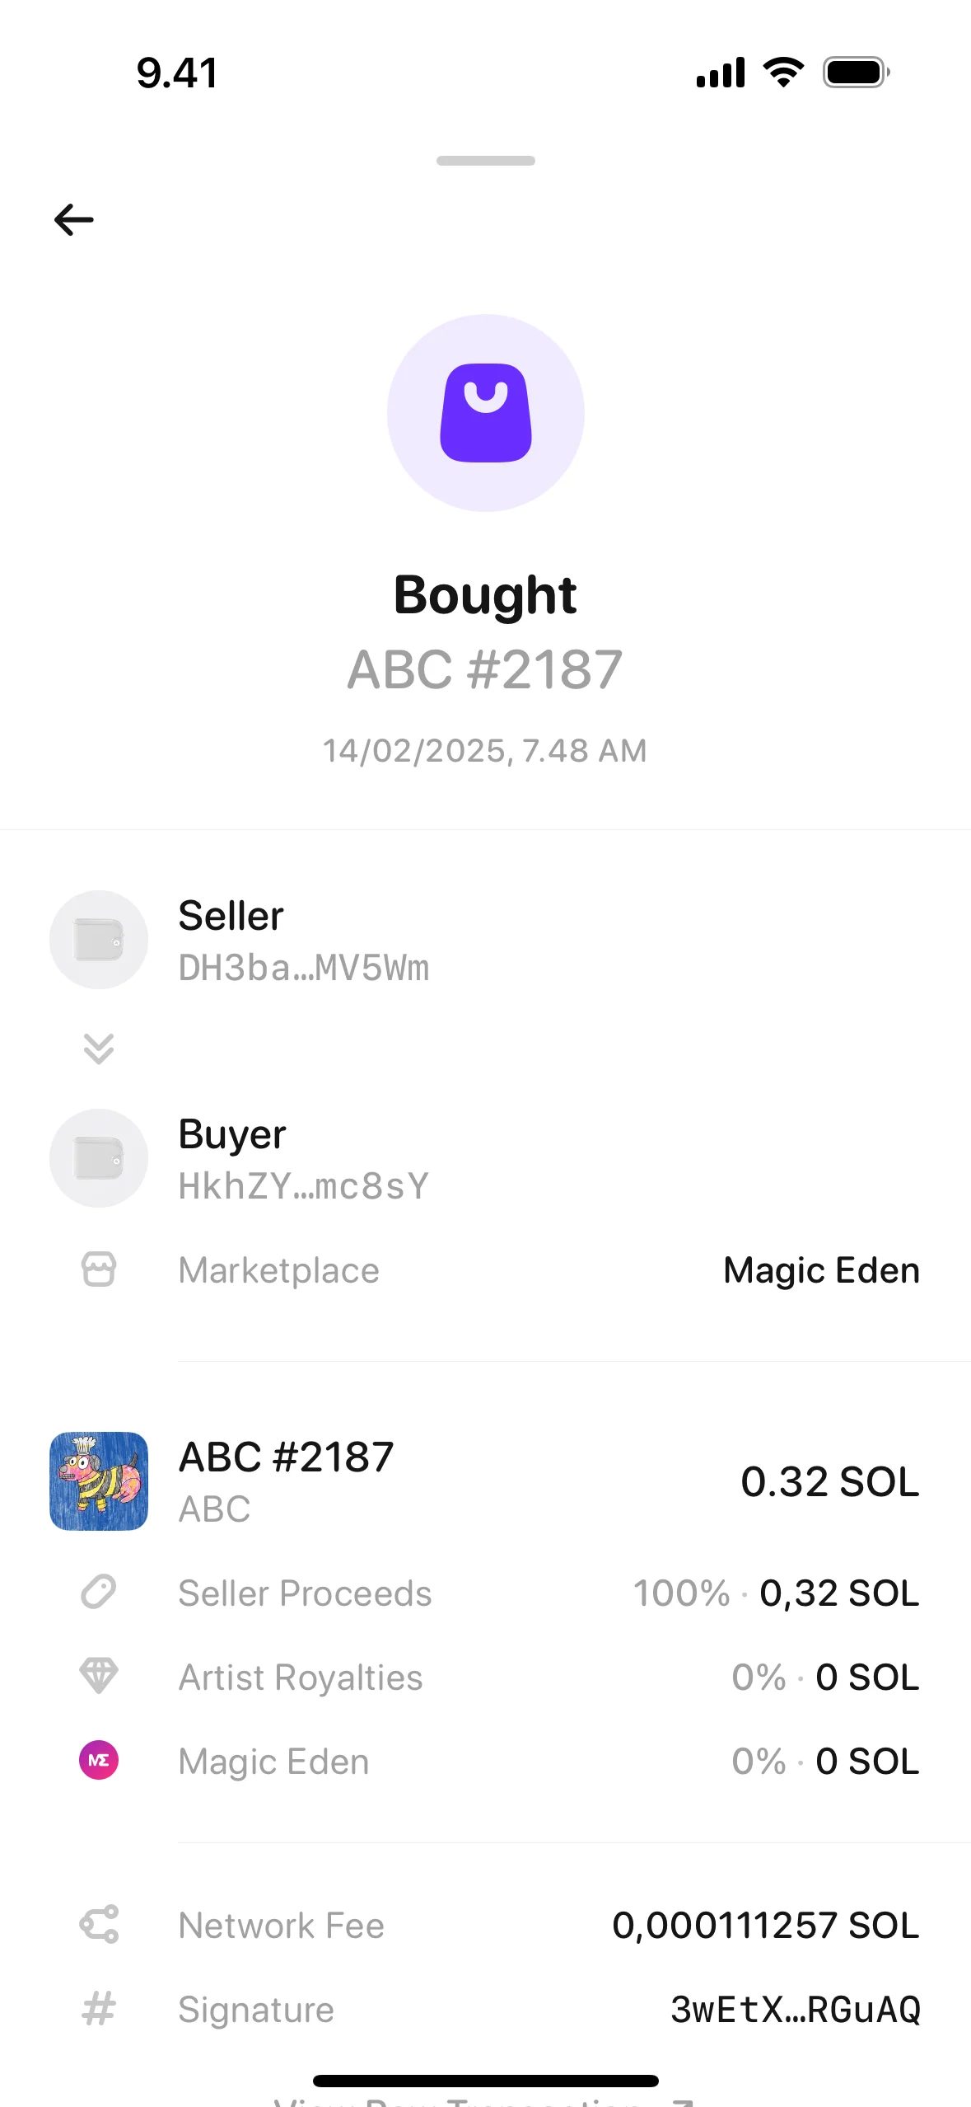Screen dimensions: 971x2107
Task: Tap the purple shopping bag icon
Action: point(486,413)
